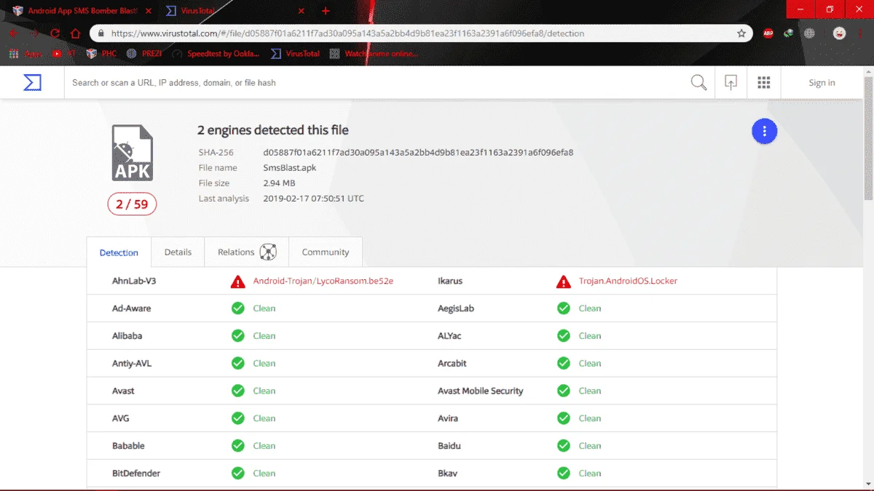
Task: Click the search URL, IP, domain input field
Action: 376,82
